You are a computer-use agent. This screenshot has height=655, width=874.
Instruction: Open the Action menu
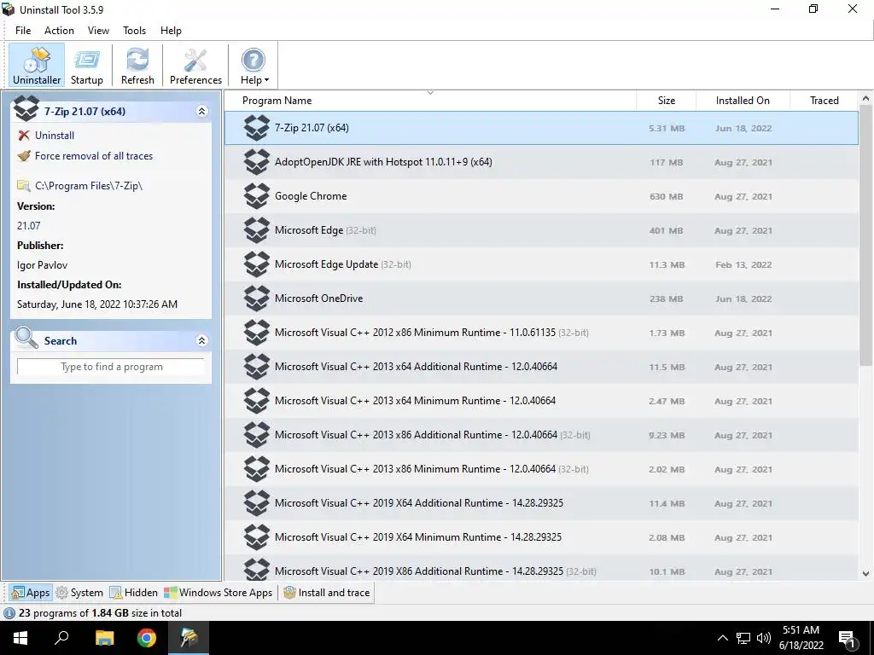(x=59, y=31)
